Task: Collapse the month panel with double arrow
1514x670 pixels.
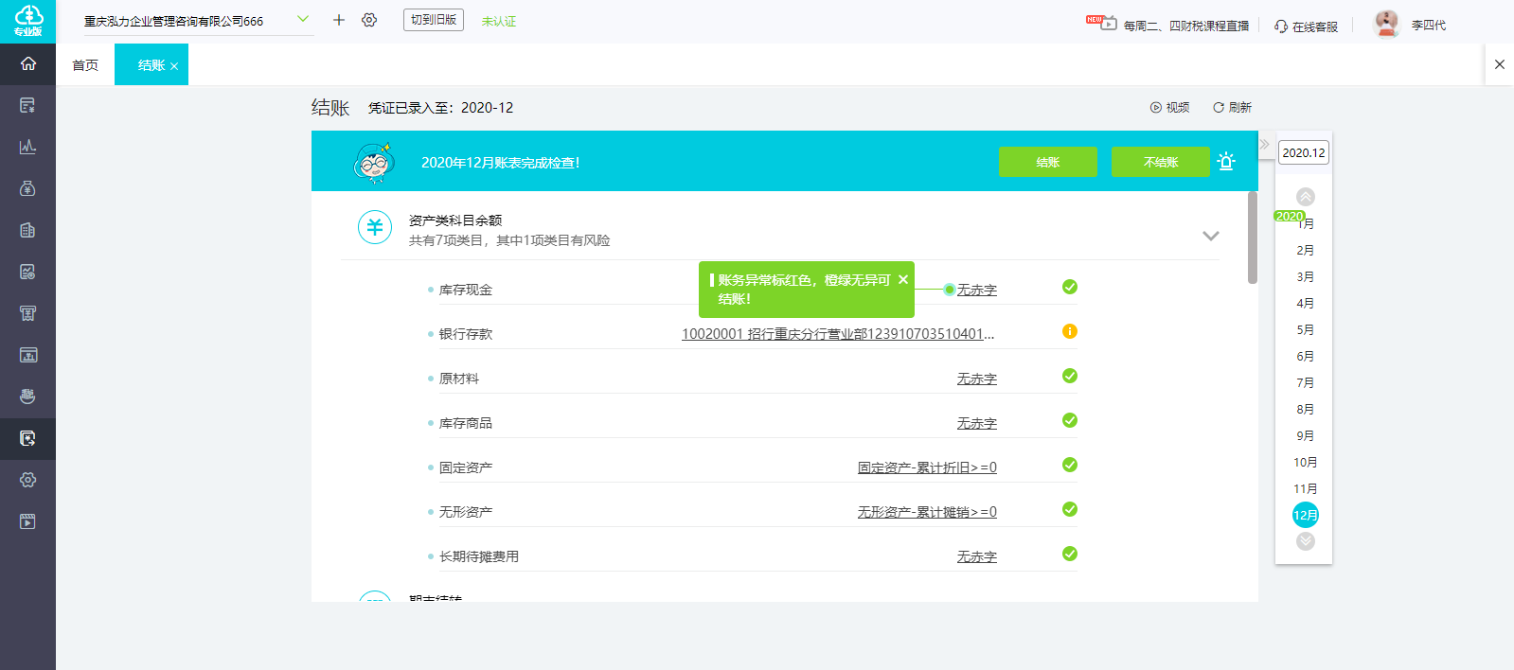Action: (x=1265, y=144)
